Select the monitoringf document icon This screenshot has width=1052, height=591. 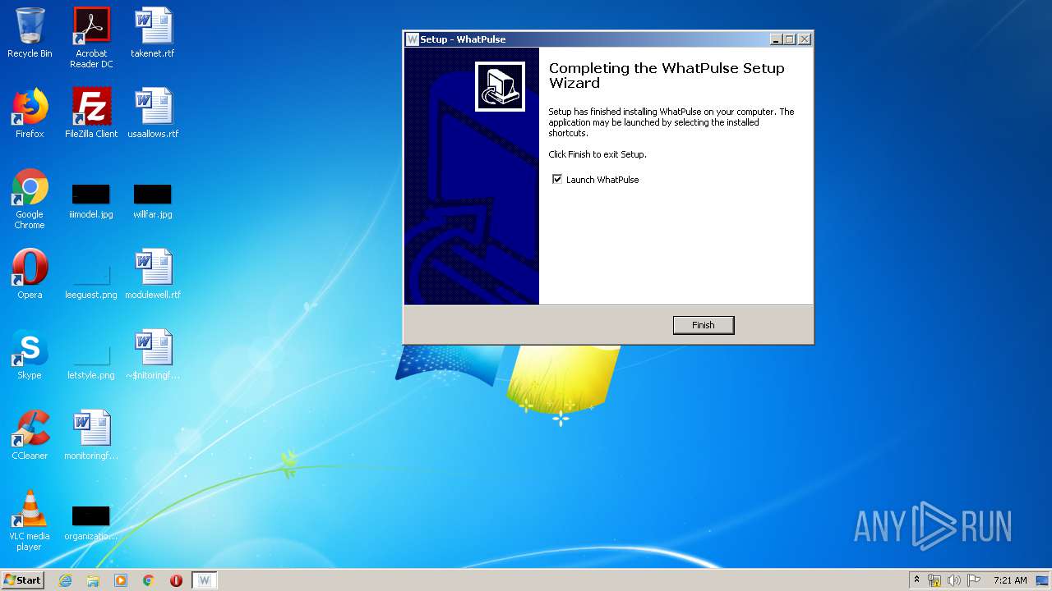(91, 435)
